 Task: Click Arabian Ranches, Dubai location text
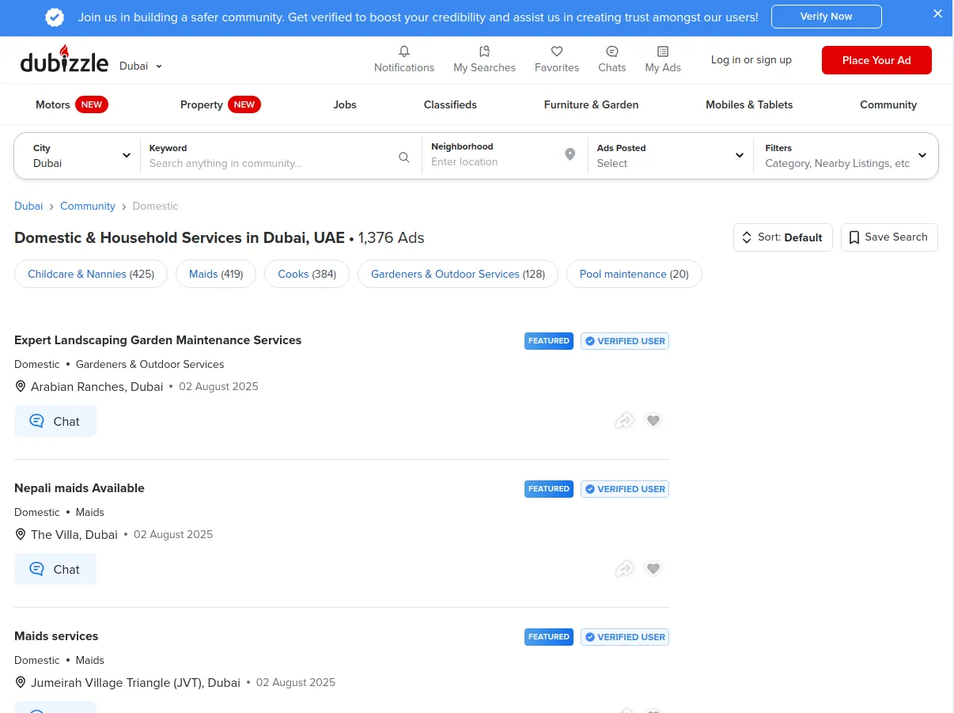click(x=97, y=387)
